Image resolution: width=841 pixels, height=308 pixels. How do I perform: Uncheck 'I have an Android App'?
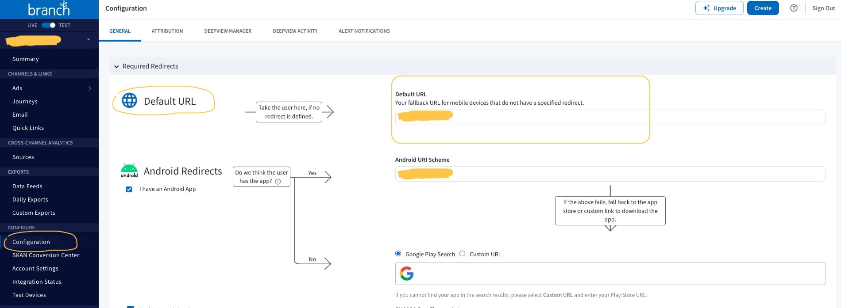pos(129,189)
